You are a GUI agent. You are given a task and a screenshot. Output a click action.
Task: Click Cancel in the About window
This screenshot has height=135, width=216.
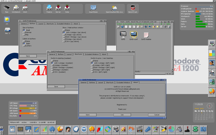[x=156, y=115]
